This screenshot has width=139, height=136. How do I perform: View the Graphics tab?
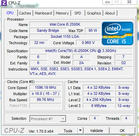[x=94, y=13]
